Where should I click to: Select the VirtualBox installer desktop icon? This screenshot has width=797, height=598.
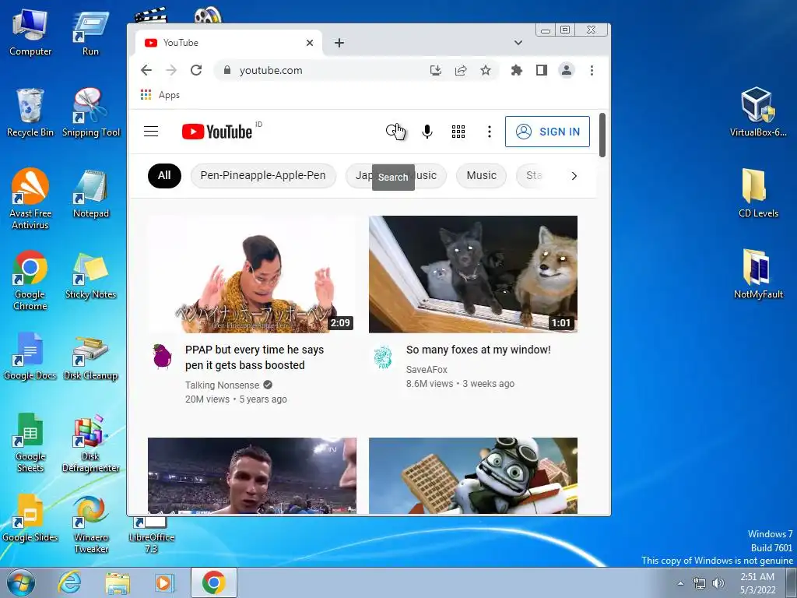point(758,112)
